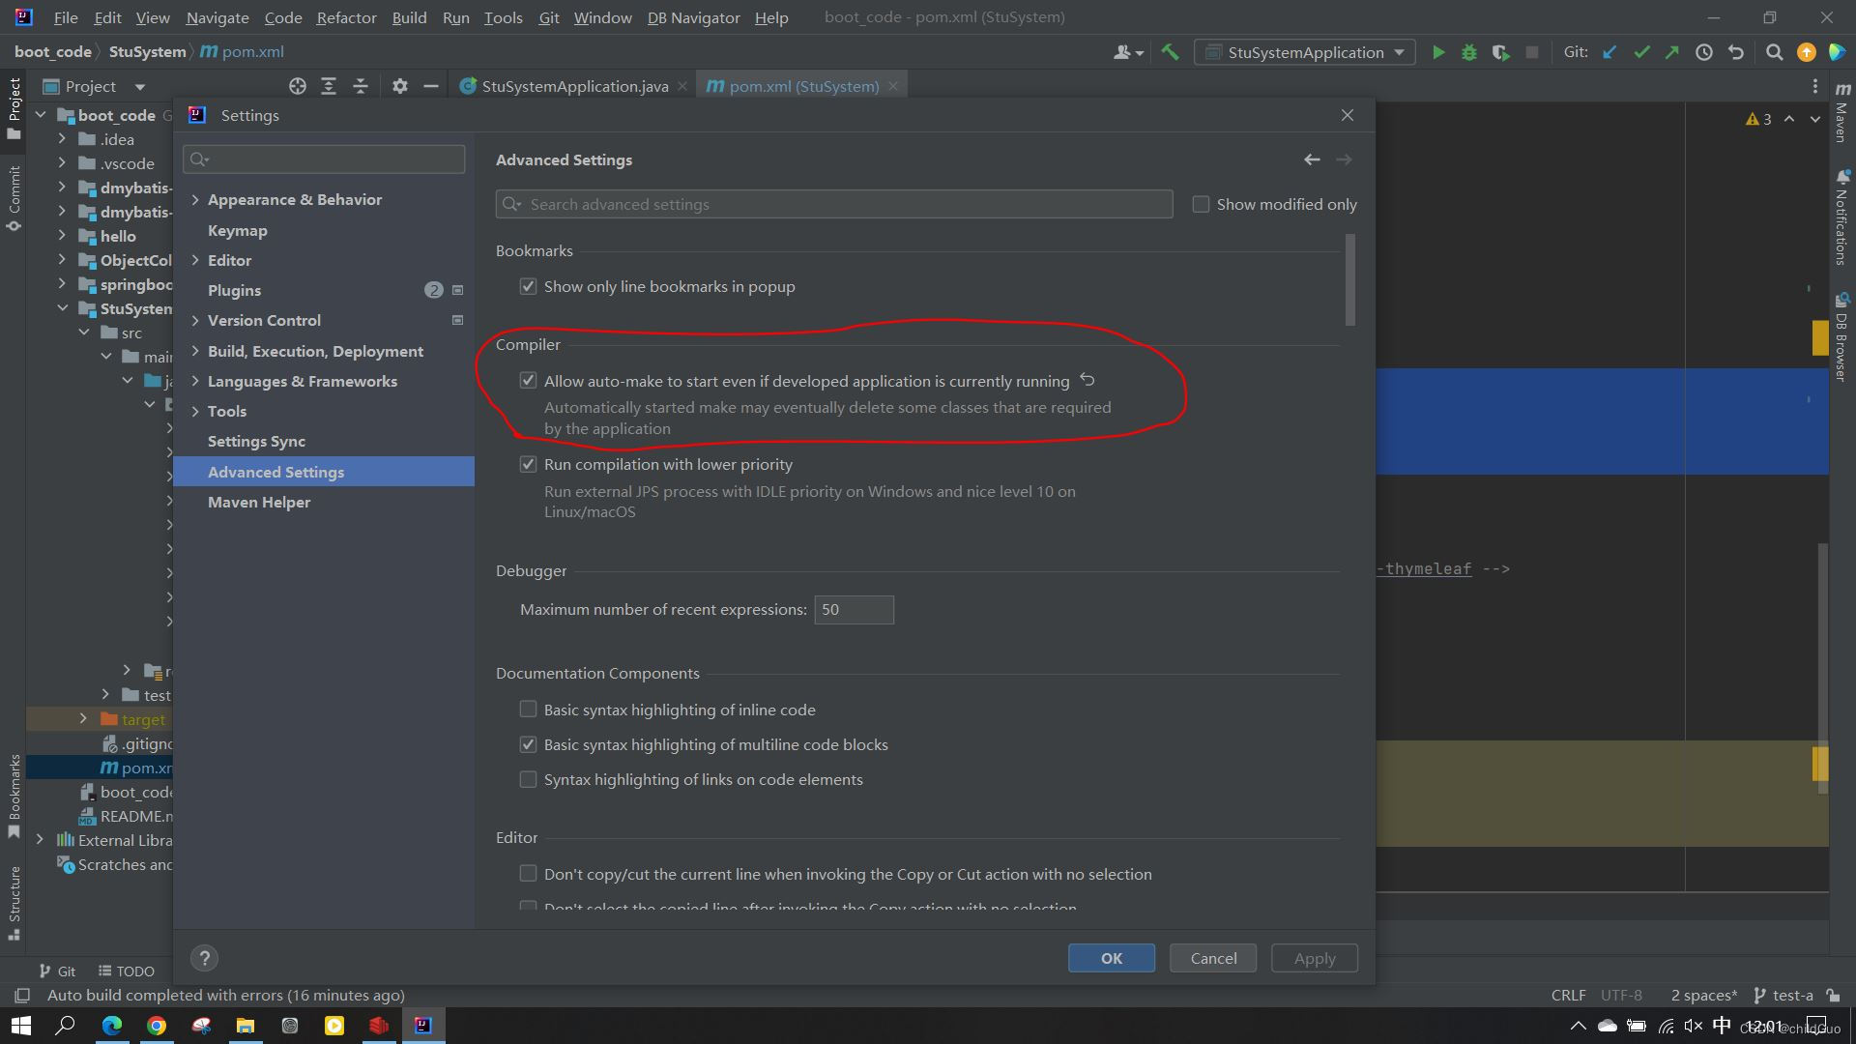Screen dimensions: 1856x1044
Task: Switch to StuSystemApplication.java tab
Action: [574, 86]
